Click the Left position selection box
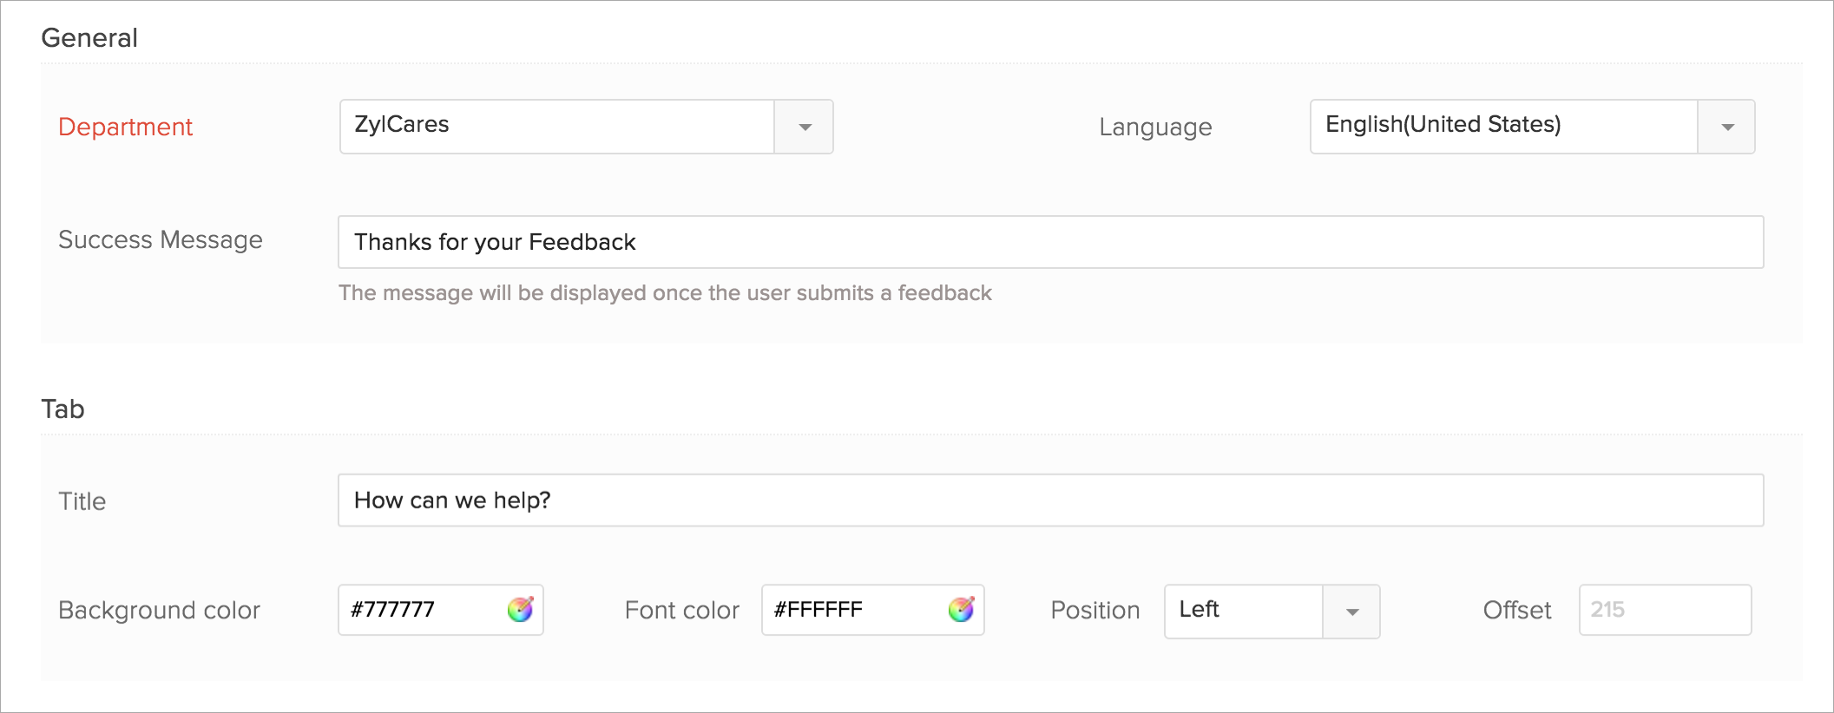This screenshot has height=713, width=1834. [x=1243, y=612]
